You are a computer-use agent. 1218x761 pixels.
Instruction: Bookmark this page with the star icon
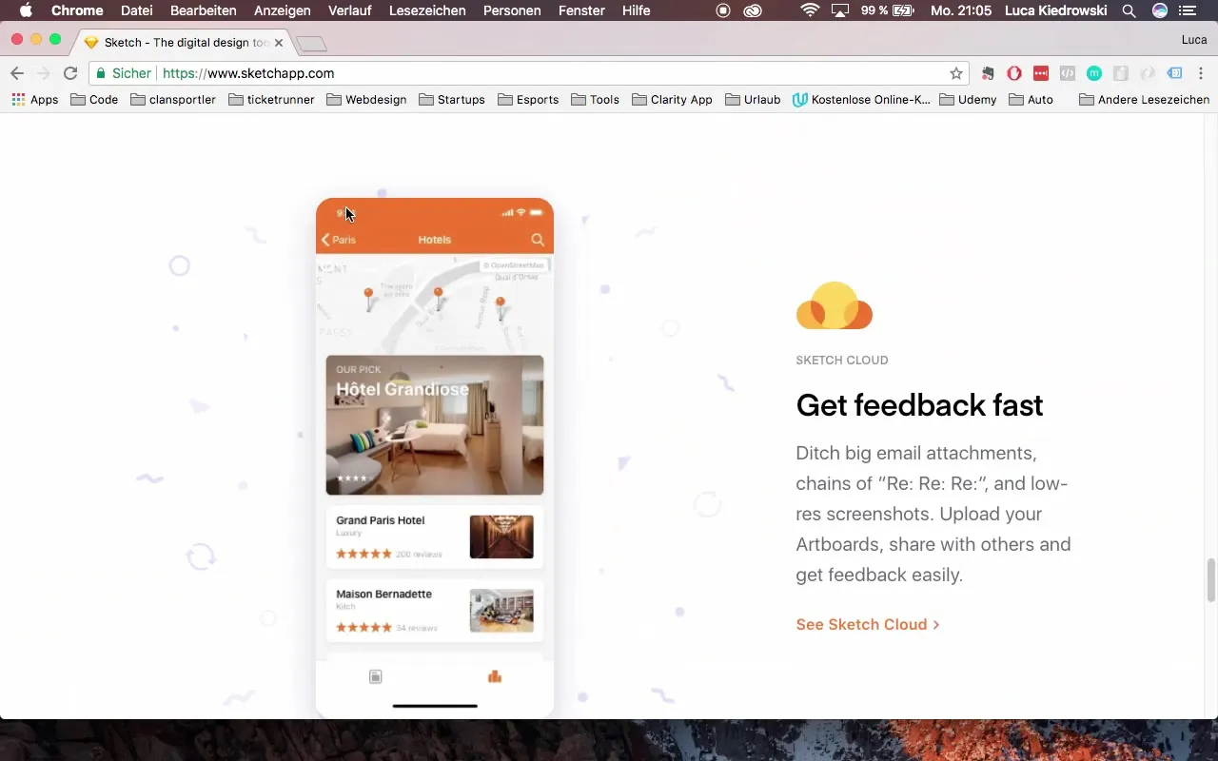click(956, 73)
